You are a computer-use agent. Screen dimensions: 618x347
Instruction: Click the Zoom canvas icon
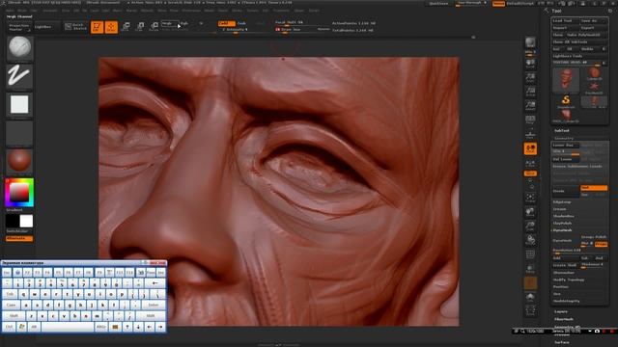click(x=530, y=78)
